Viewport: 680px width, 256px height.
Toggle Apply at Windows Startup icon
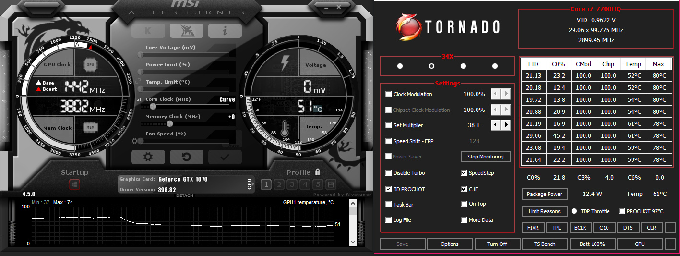tap(74, 184)
